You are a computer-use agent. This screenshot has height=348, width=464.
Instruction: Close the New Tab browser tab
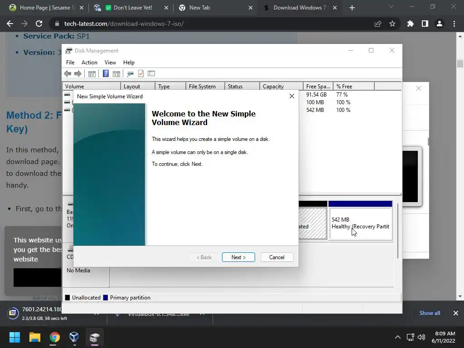(x=251, y=8)
